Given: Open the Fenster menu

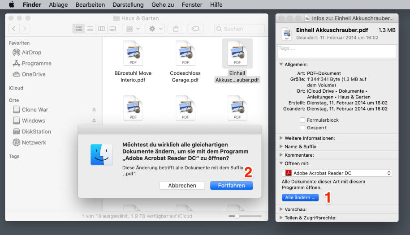Looking at the screenshot, I should pyautogui.click(x=192, y=4).
